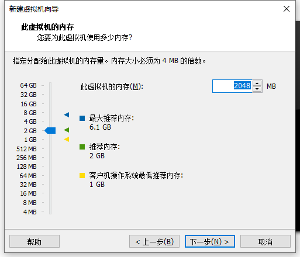Click the green recommended memory arrow marker
The image size is (300, 257).
(x=67, y=130)
